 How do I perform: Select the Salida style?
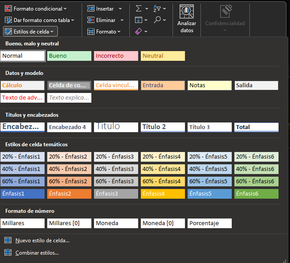256,85
